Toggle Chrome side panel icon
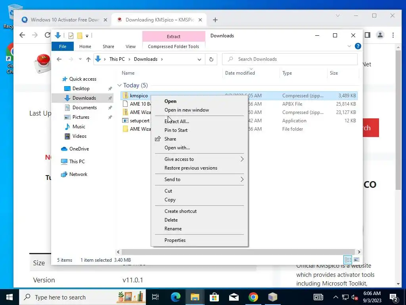This screenshot has height=305, width=406. pyautogui.click(x=368, y=35)
